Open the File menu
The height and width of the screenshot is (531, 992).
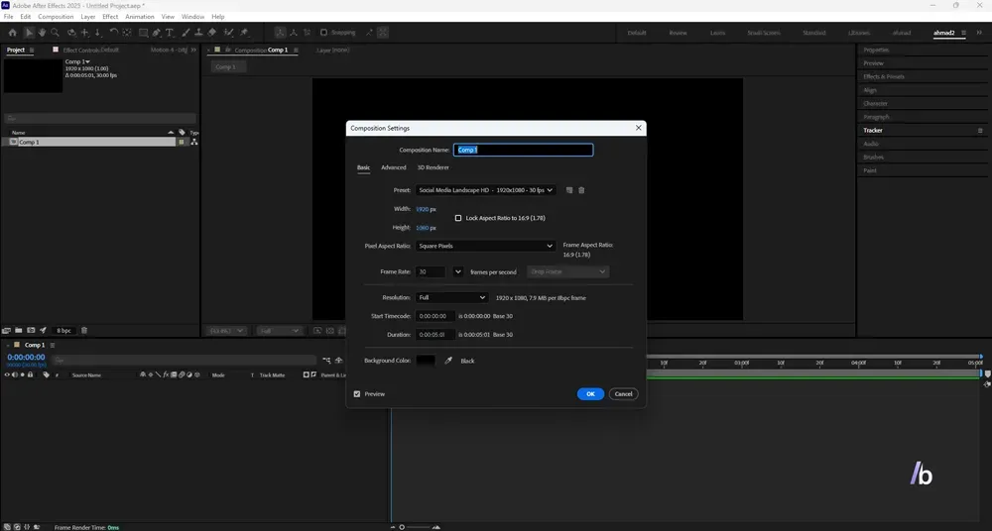(x=8, y=17)
